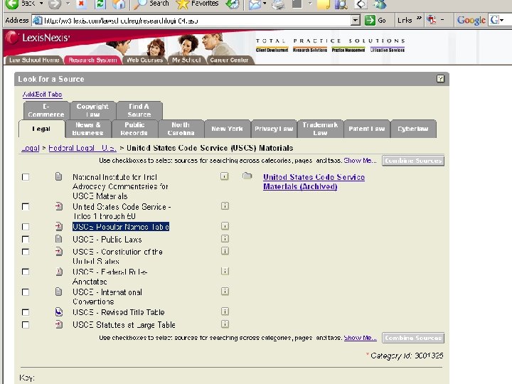Click the Client Development link
Viewport: 512px width, 384px height.
pos(272,50)
